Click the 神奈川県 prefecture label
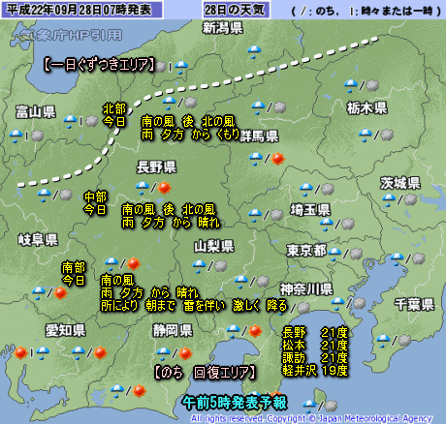 point(306,289)
